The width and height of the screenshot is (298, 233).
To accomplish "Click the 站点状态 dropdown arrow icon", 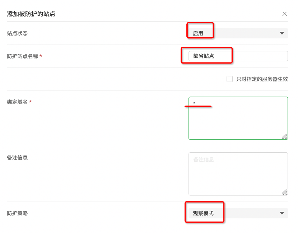I will 281,33.
